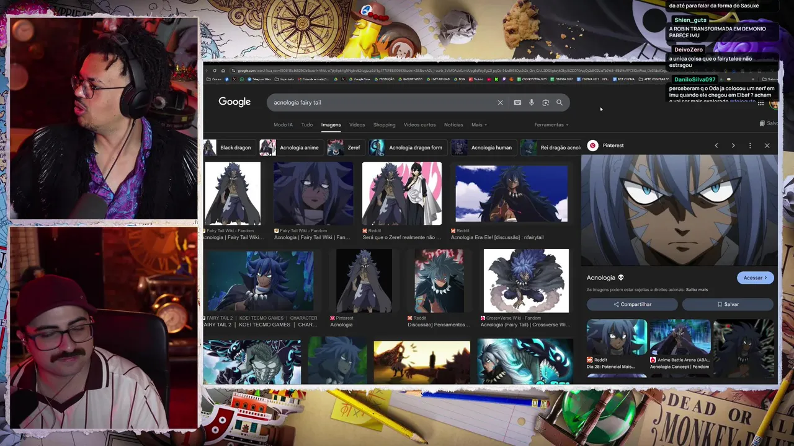
Task: Open 'Acnologia Era Ele! [discussão]' Reddit link
Action: [x=497, y=237]
